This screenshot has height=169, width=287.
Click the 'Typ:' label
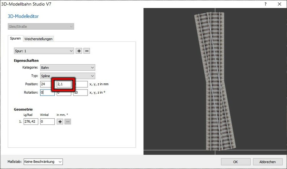pyautogui.click(x=34, y=76)
